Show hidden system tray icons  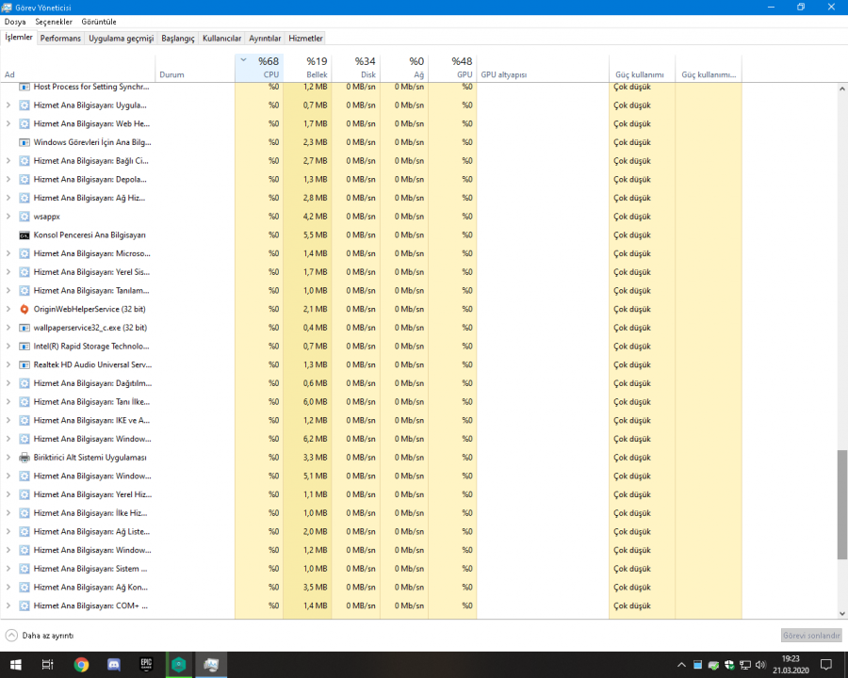tap(679, 665)
